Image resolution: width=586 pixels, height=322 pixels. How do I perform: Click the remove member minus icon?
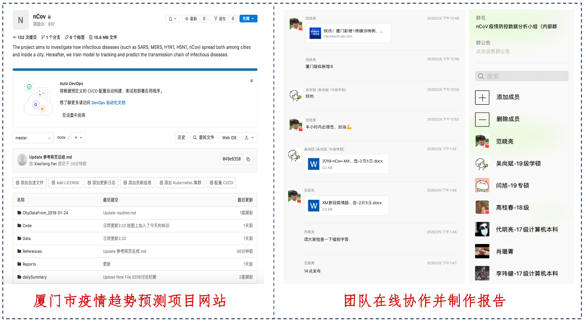[482, 119]
